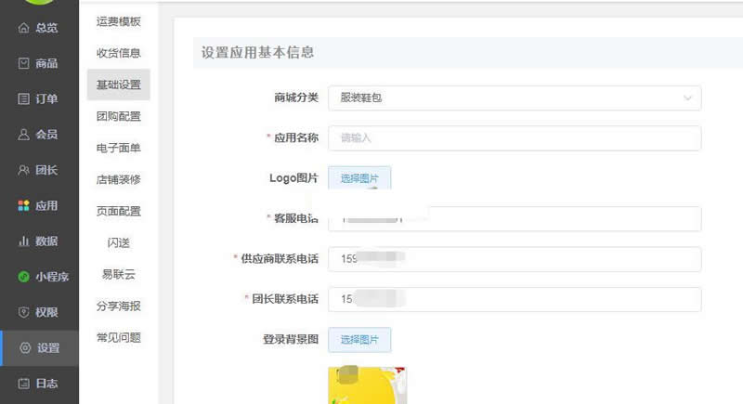Click the 总览 home icon in sidebar
The image size is (743, 404).
(x=24, y=28)
